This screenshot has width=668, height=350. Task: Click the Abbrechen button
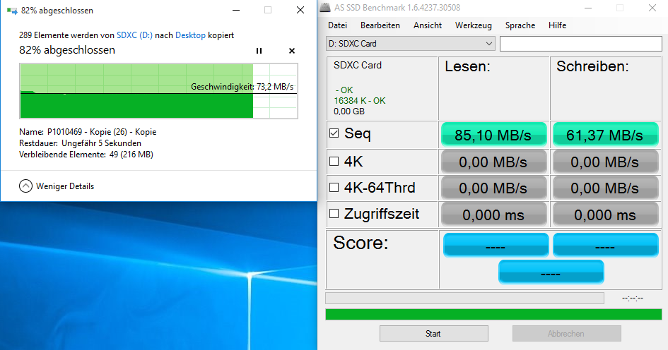567,333
